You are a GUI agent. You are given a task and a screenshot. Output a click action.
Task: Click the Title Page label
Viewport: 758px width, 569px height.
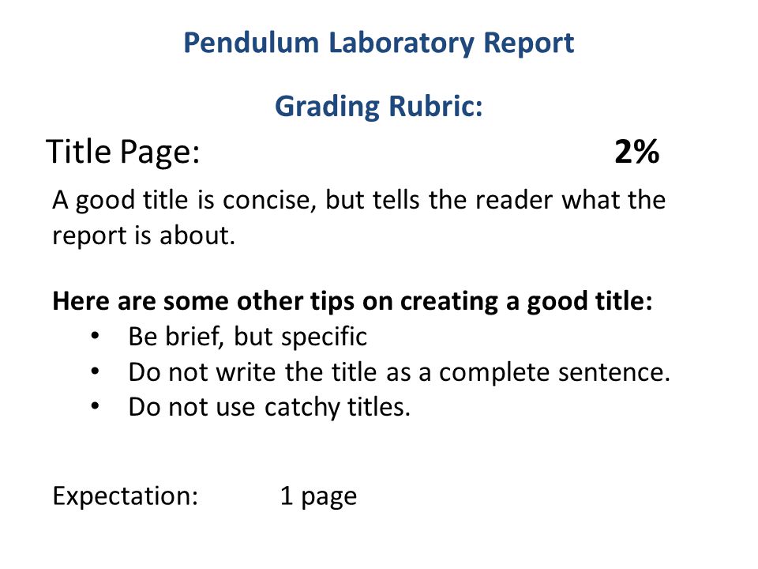tap(123, 153)
